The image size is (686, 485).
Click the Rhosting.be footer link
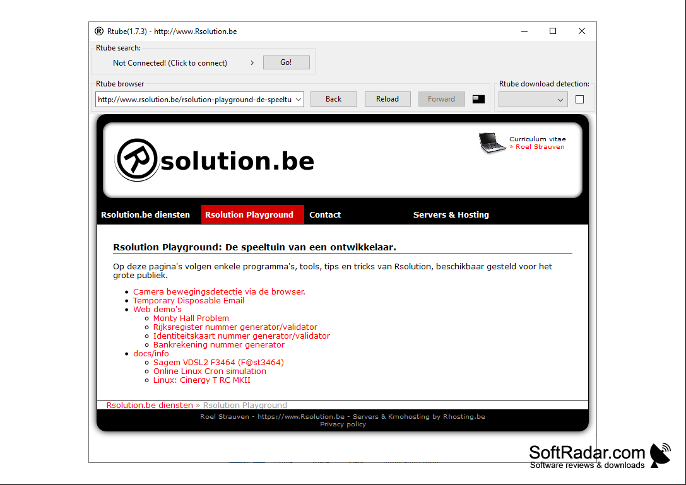(464, 416)
